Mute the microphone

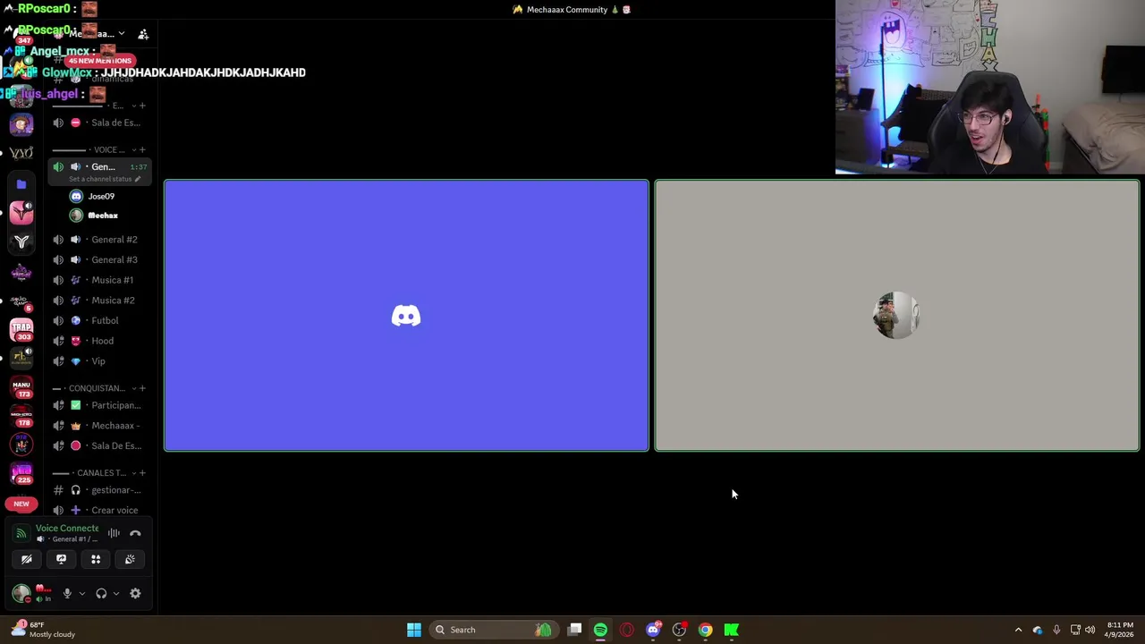point(67,593)
